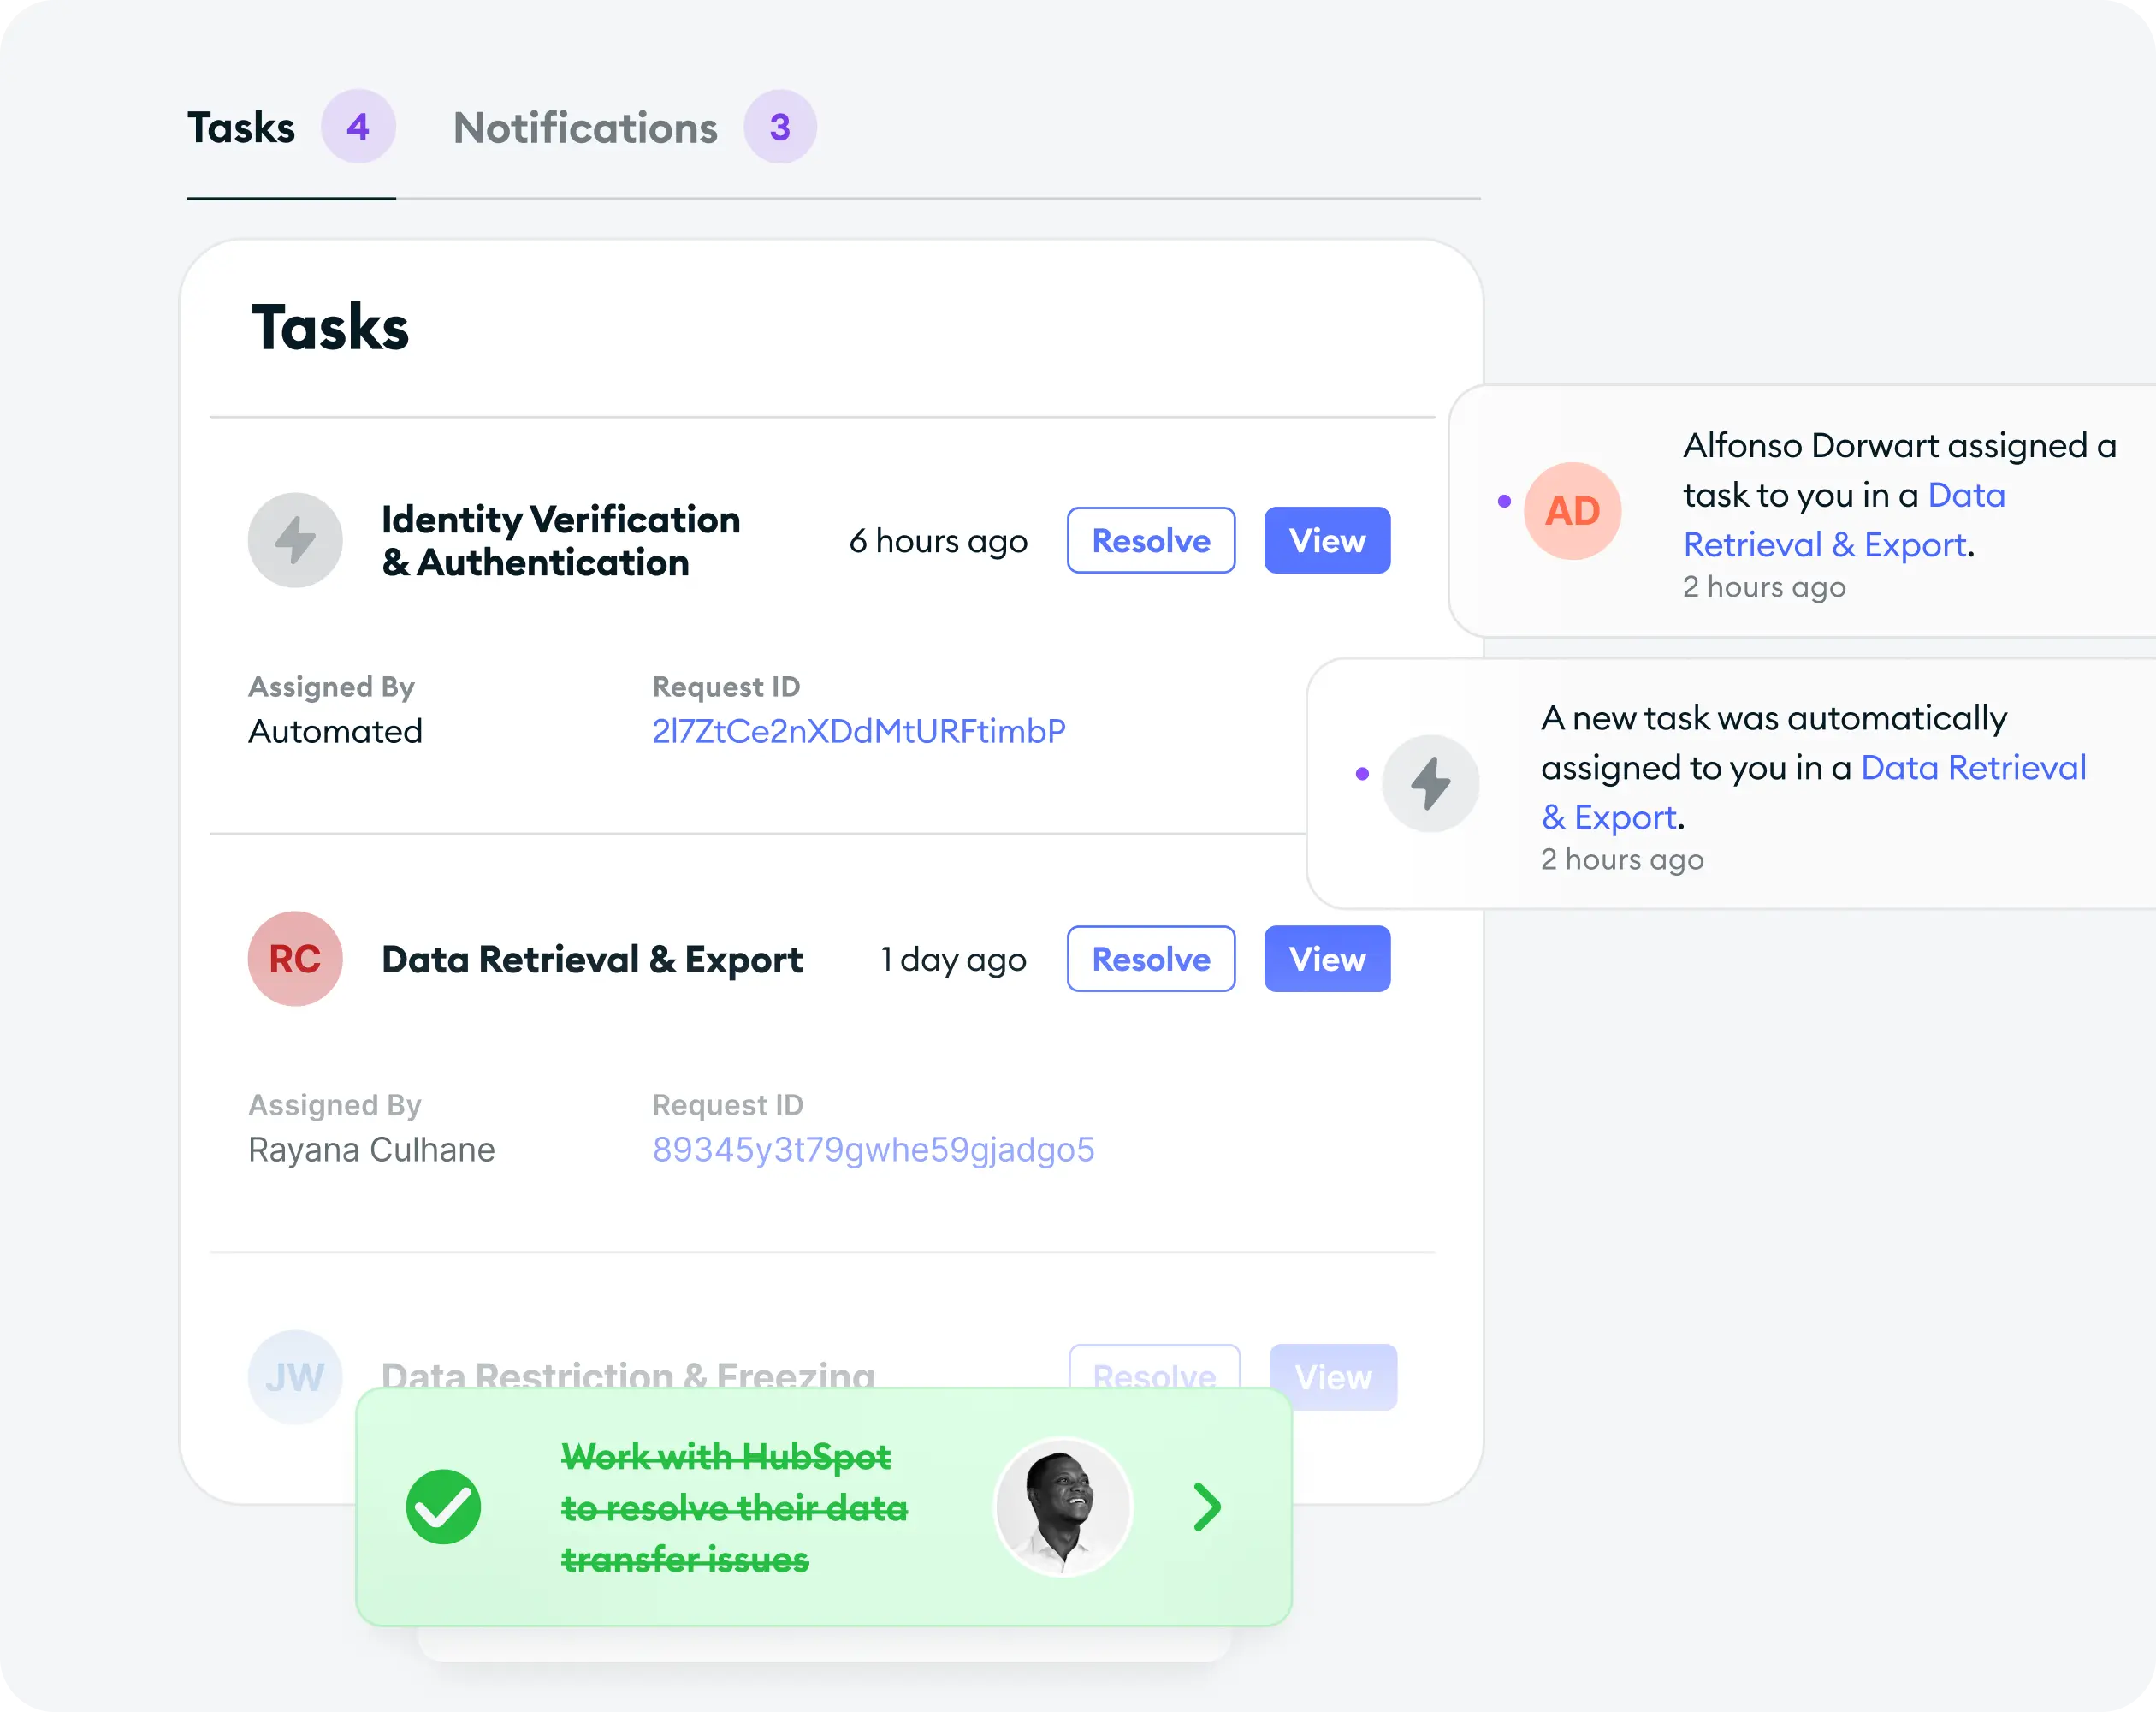Screen dimensions: 2156x1712
Task: Click the Tasks count badge showing 4
Action: pyautogui.click(x=358, y=127)
